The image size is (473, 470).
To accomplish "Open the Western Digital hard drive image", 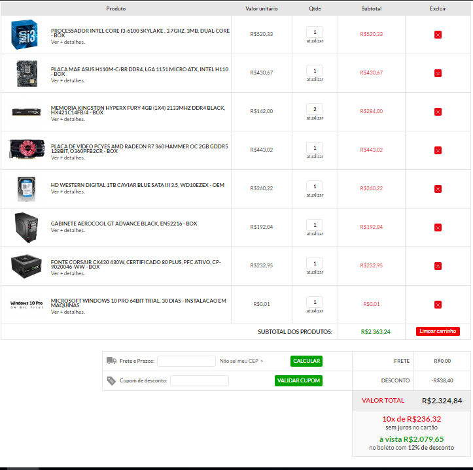I will point(27,189).
